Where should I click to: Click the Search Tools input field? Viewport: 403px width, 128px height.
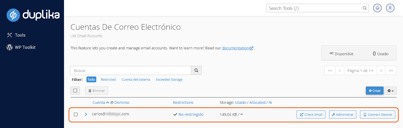pyautogui.click(x=315, y=8)
